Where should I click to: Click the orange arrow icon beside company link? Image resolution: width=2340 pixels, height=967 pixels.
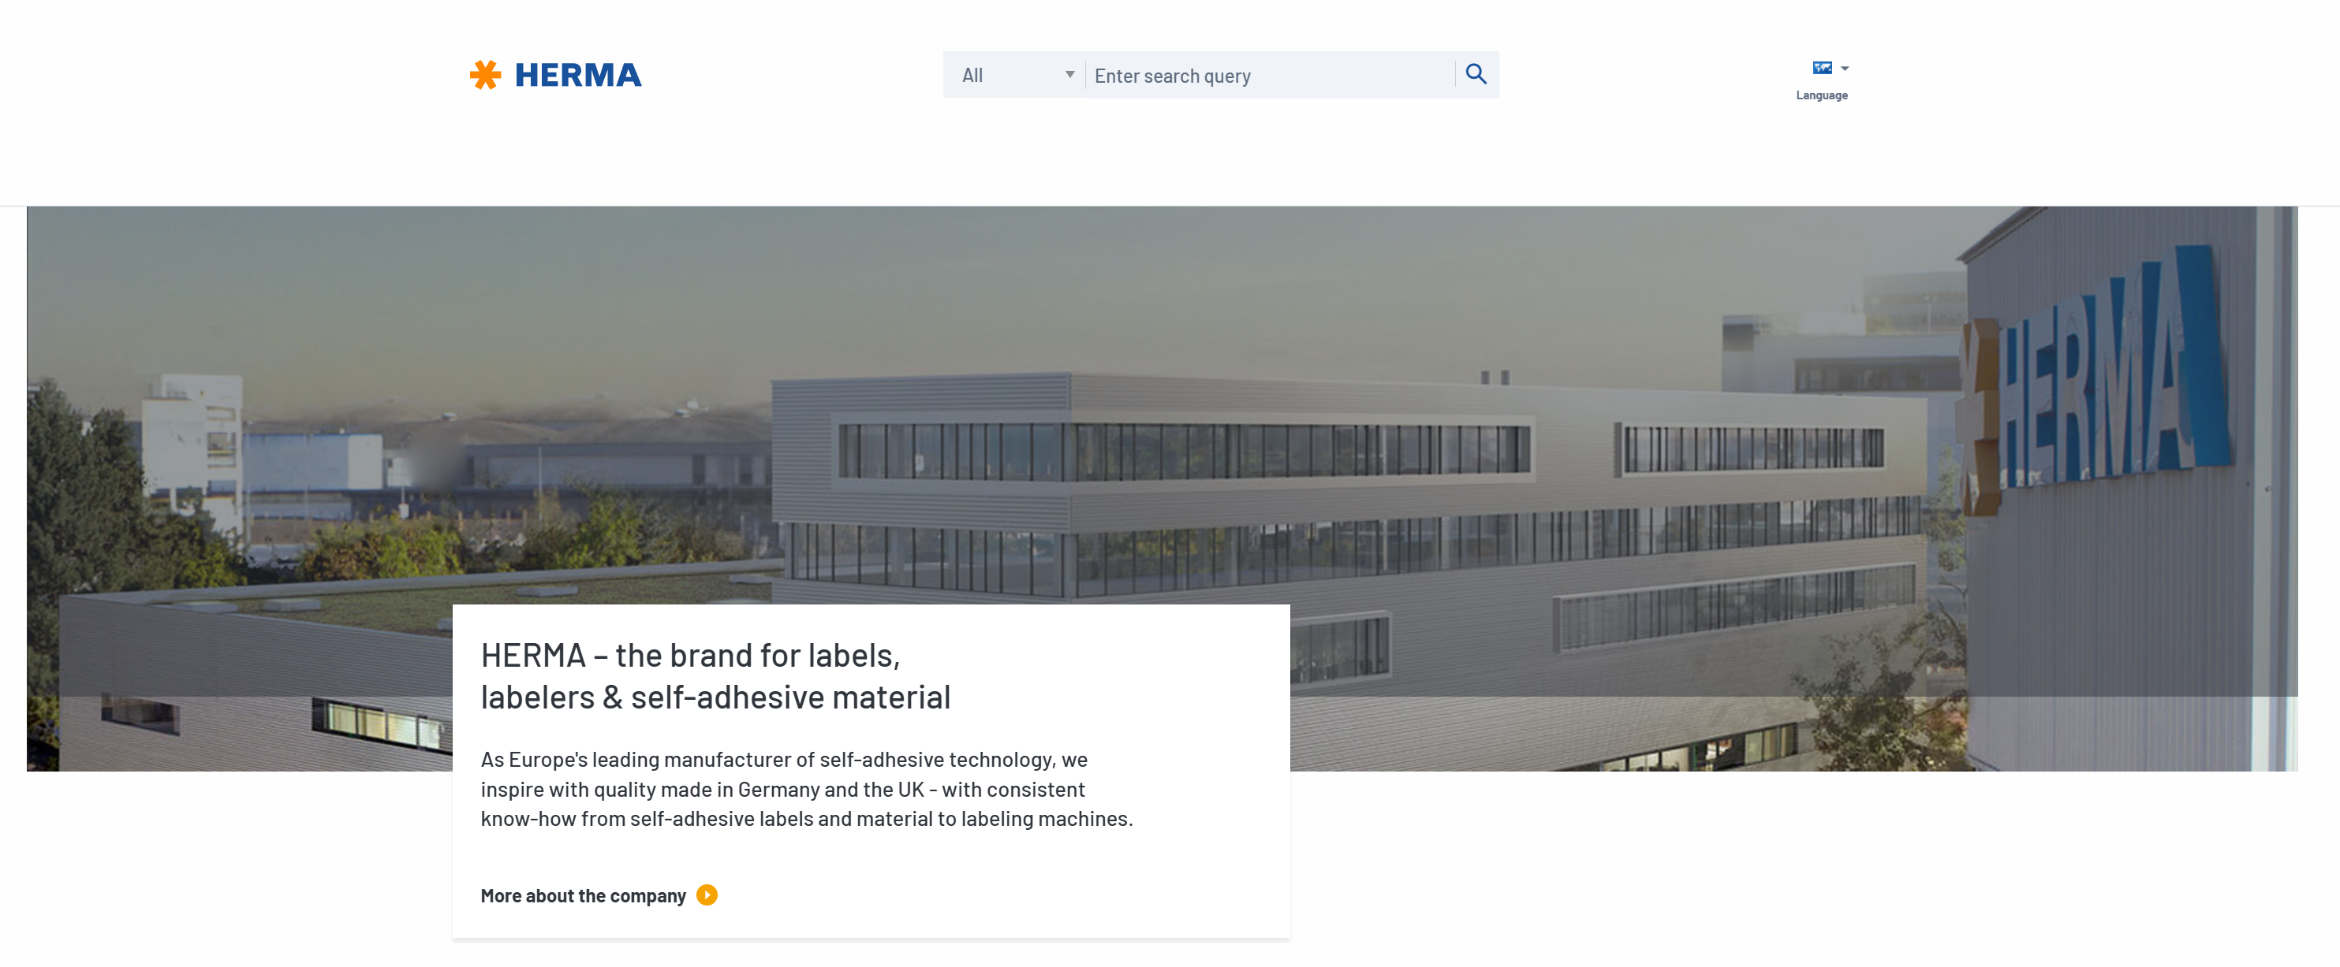click(x=707, y=895)
